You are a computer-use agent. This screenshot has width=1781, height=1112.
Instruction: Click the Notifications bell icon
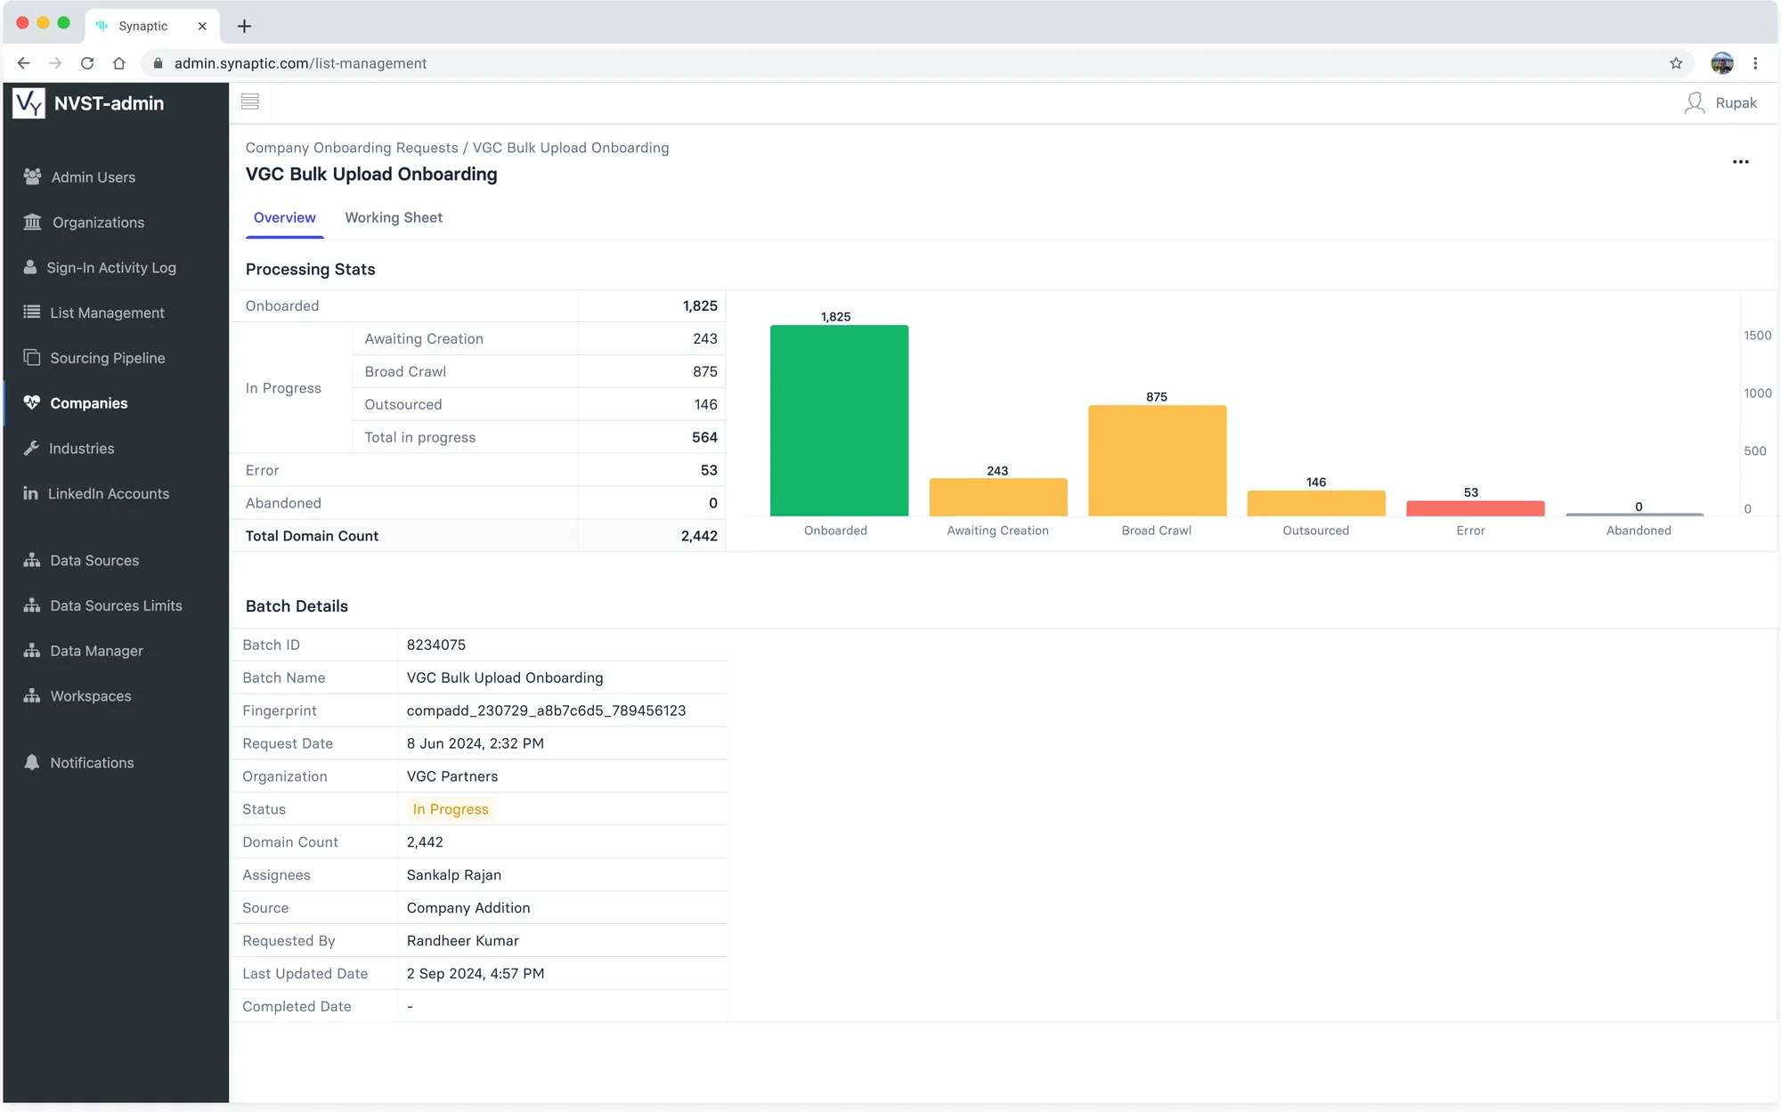pyautogui.click(x=32, y=762)
